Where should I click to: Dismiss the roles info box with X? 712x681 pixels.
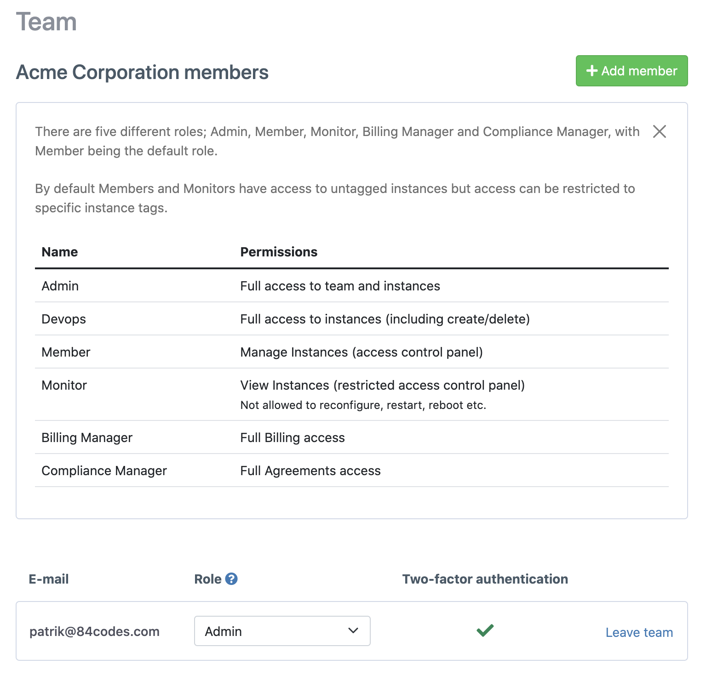click(x=660, y=131)
